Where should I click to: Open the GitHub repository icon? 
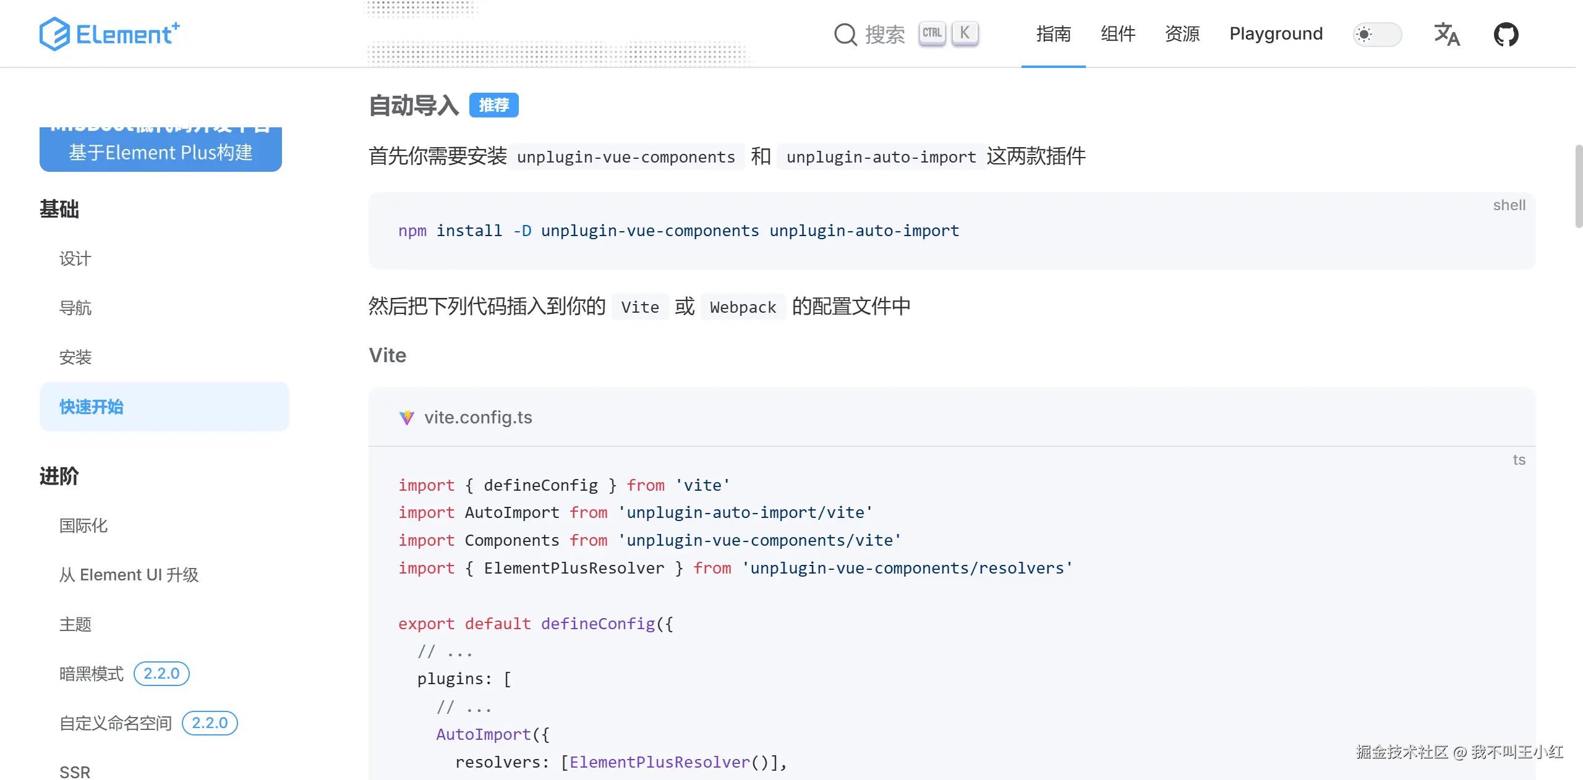(x=1506, y=34)
